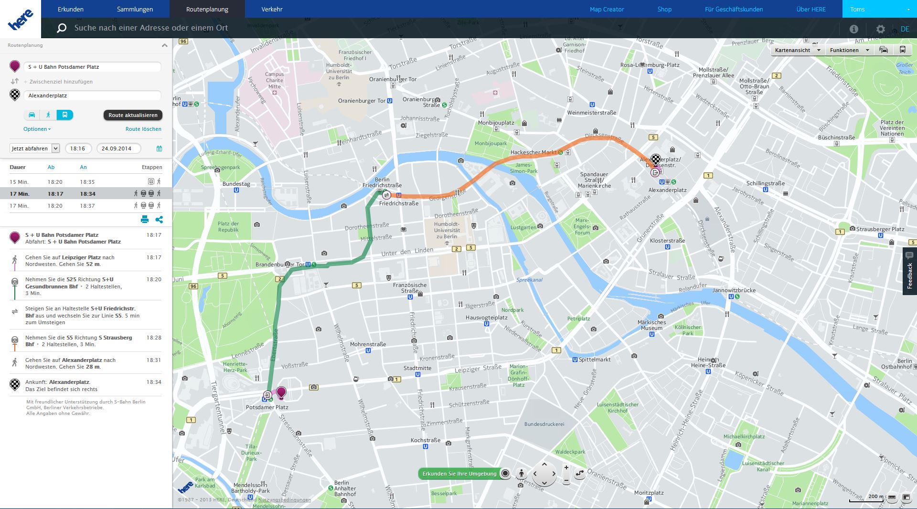Pan map down arrow
This screenshot has width=917, height=509.
pos(544,483)
